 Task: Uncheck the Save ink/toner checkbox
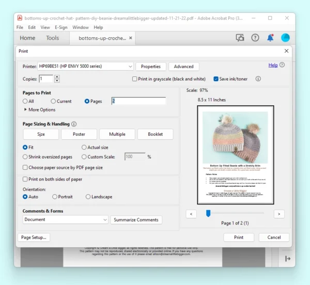(216, 79)
